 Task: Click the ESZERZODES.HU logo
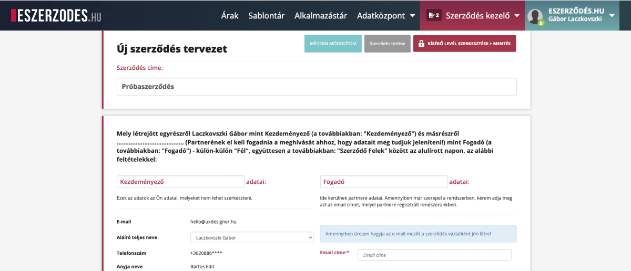[x=56, y=16]
